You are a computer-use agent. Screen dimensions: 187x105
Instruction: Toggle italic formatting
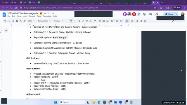(x=83, y=21)
